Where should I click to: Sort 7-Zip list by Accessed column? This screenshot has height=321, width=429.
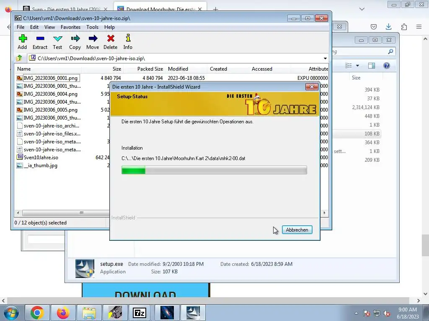270,69
